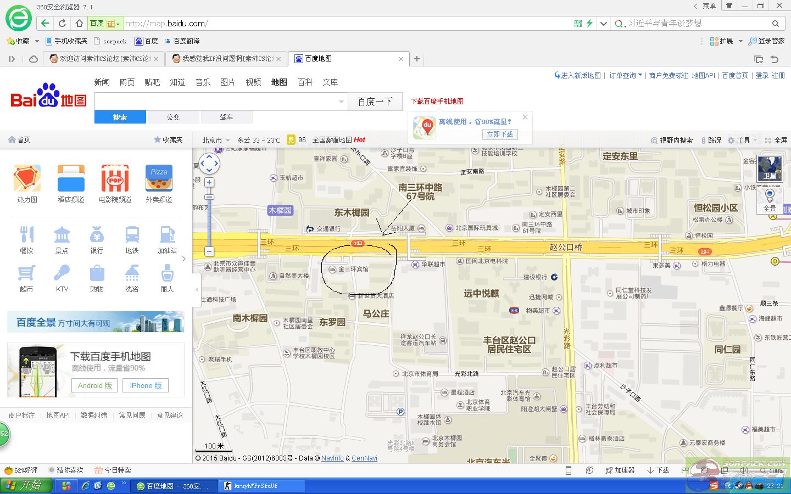
Task: Select the 餐饮 dining category icon
Action: click(26, 234)
